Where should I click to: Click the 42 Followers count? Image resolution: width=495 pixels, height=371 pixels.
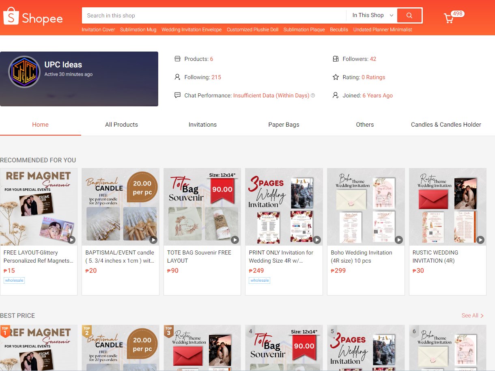click(373, 59)
